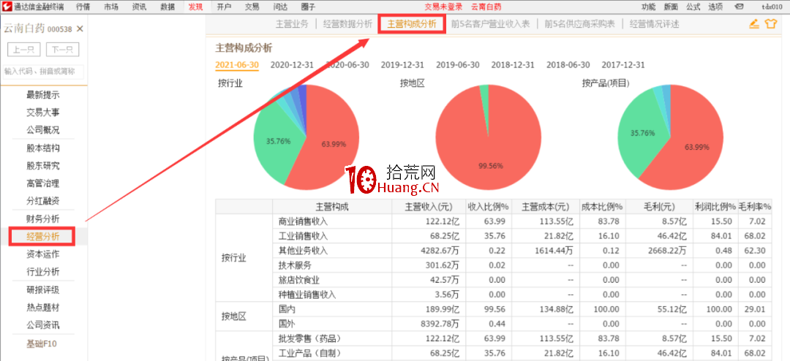Open the 行情 menu
Screen dimensions: 790x361
(83, 7)
